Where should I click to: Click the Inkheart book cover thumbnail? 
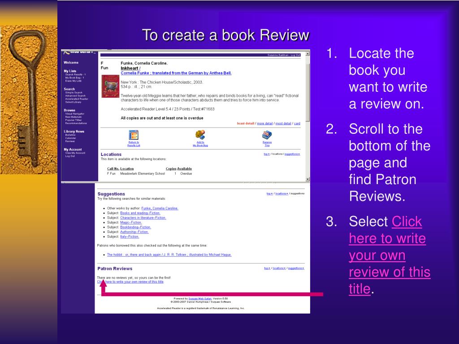(x=110, y=86)
